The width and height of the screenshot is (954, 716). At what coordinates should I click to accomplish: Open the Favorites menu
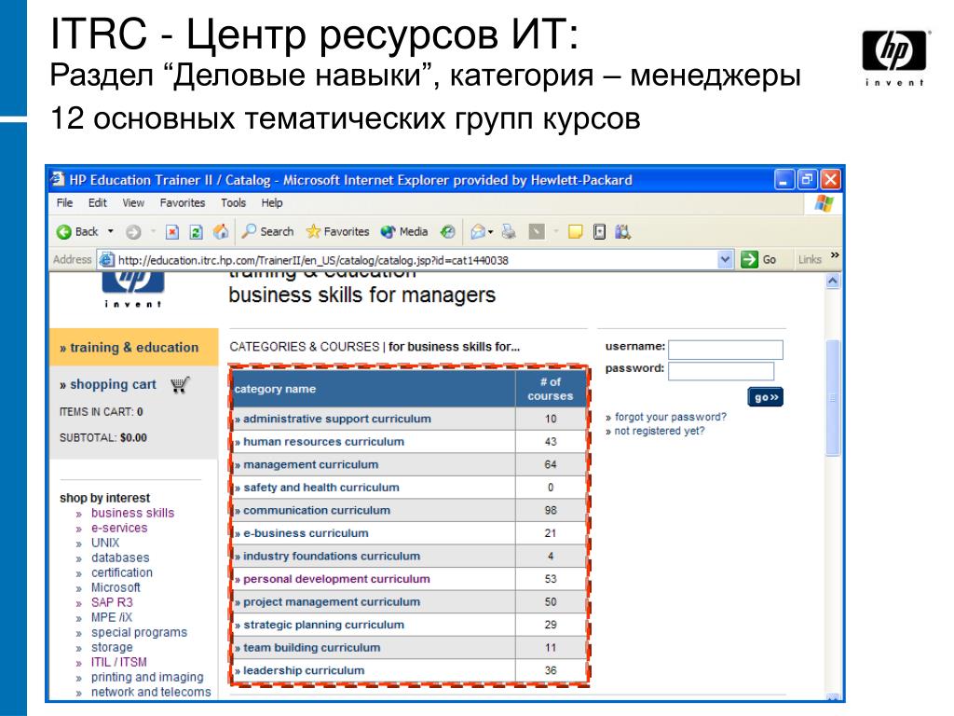tap(183, 202)
